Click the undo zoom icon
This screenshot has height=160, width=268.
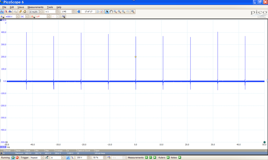pos(128,12)
